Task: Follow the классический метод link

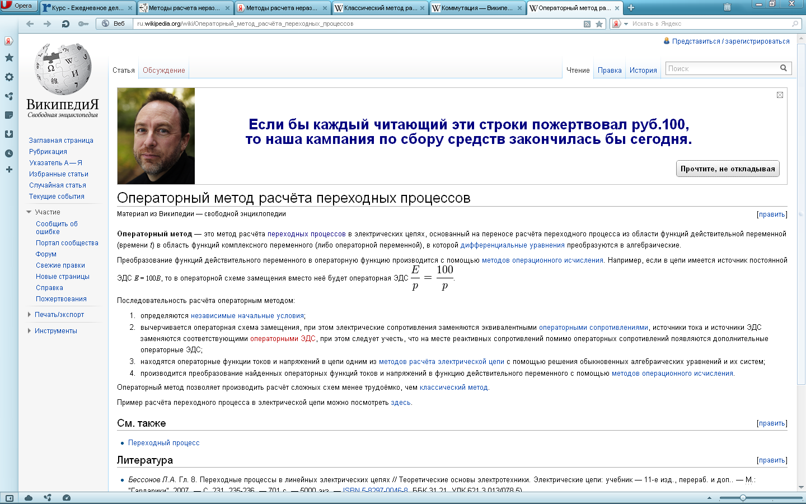Action: point(454,388)
